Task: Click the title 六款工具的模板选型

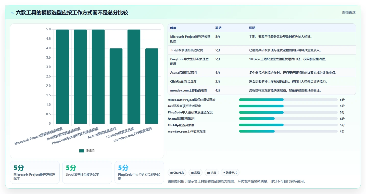Action: [72, 12]
